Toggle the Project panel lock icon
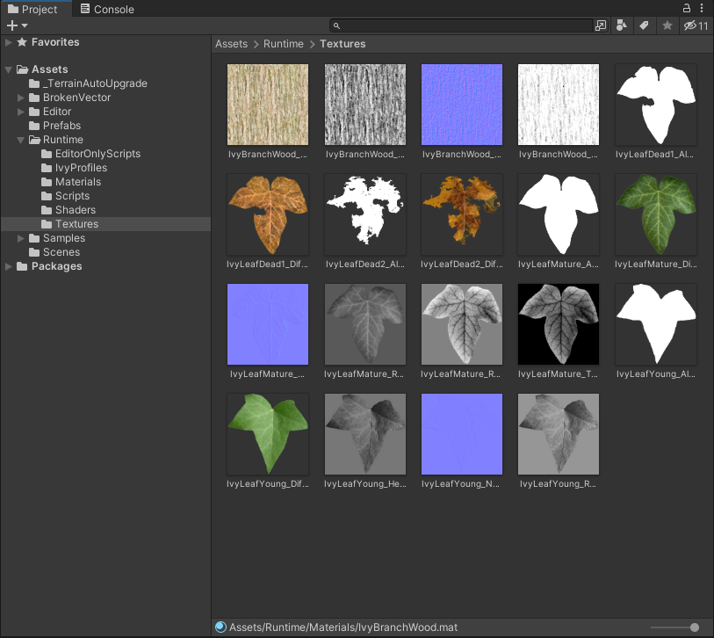 [686, 8]
